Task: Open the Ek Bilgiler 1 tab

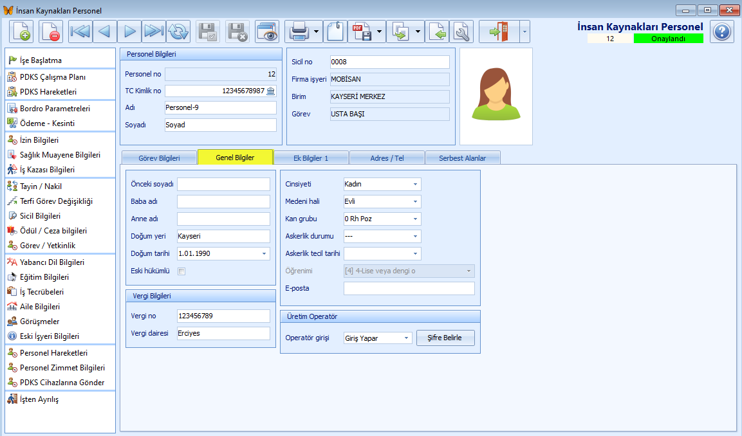Action: coord(311,156)
